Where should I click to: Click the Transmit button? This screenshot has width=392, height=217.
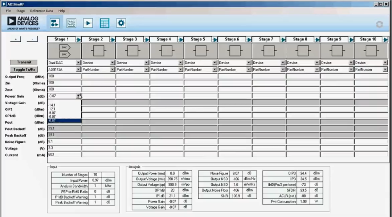(x=24, y=62)
